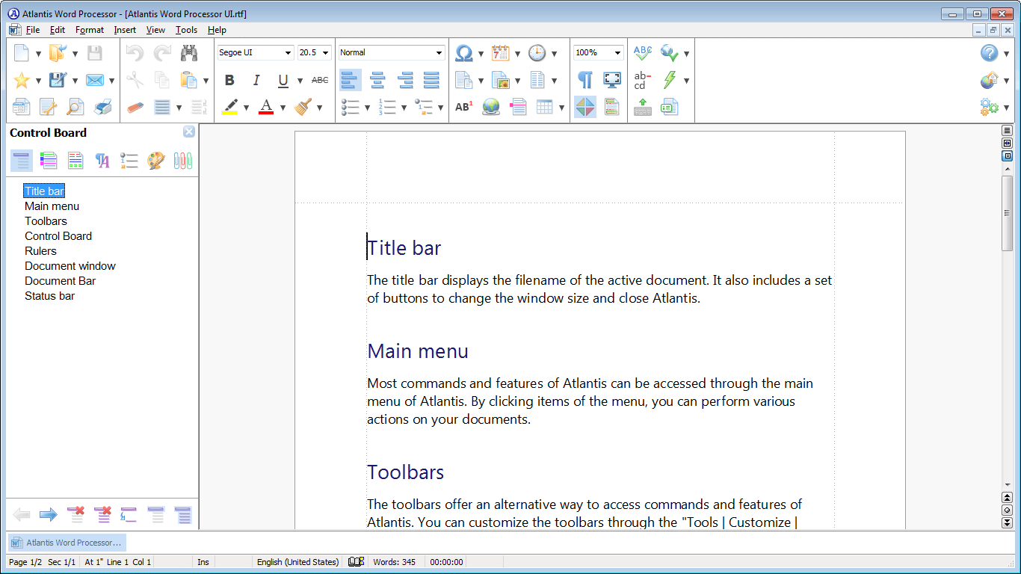Select Main menu heading in Control Board
The image size is (1021, 574).
(52, 206)
